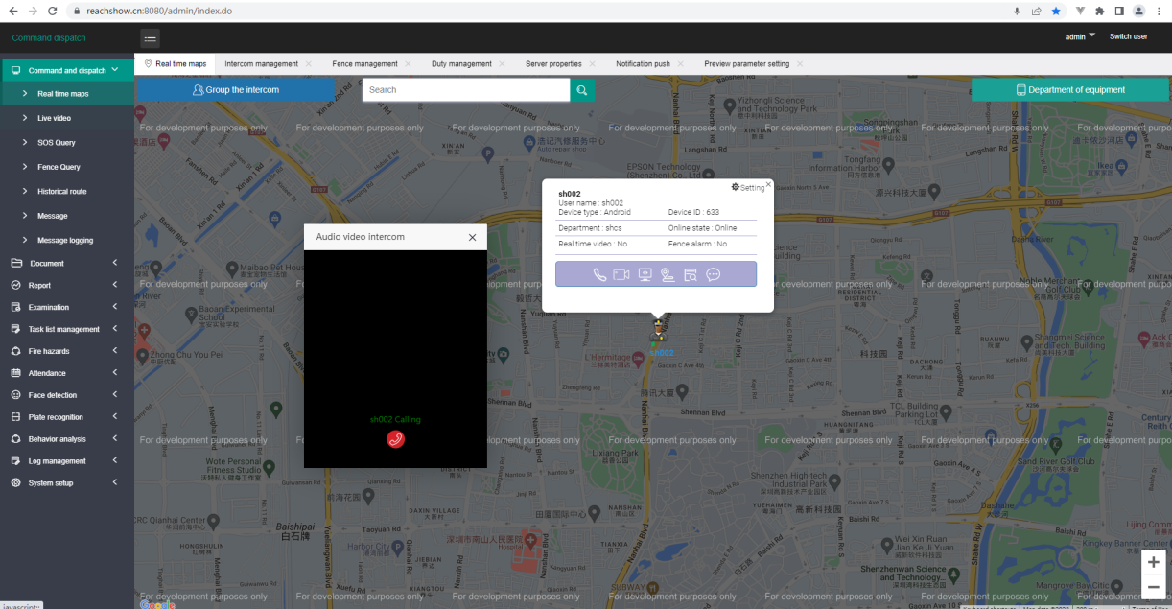Click sh002 device marker on map
This screenshot has height=609, width=1172.
[659, 332]
